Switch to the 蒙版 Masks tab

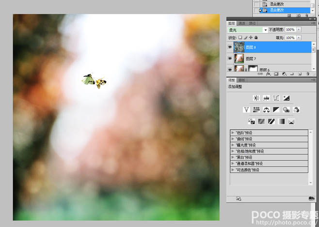point(241,80)
